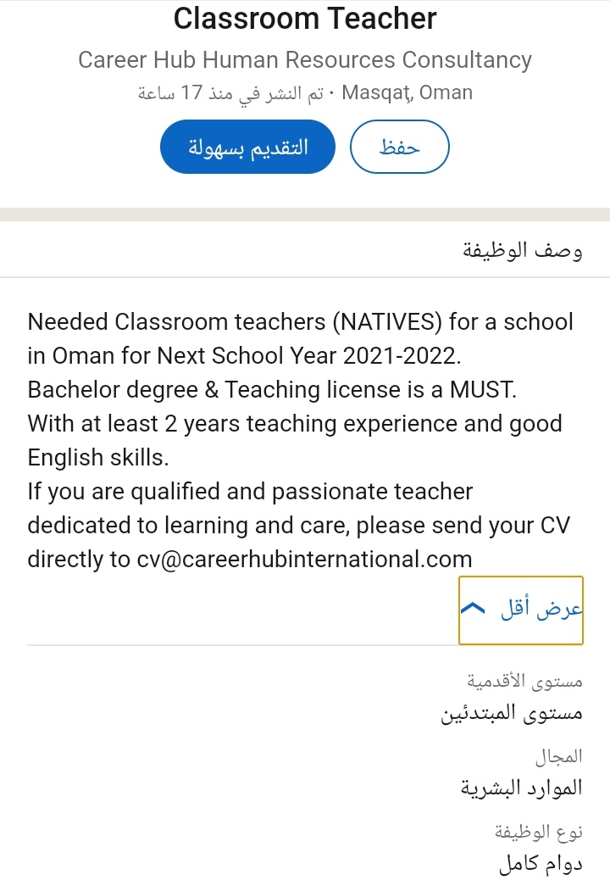Select the Masqat, Oman location text
610x886 pixels.
tap(407, 92)
